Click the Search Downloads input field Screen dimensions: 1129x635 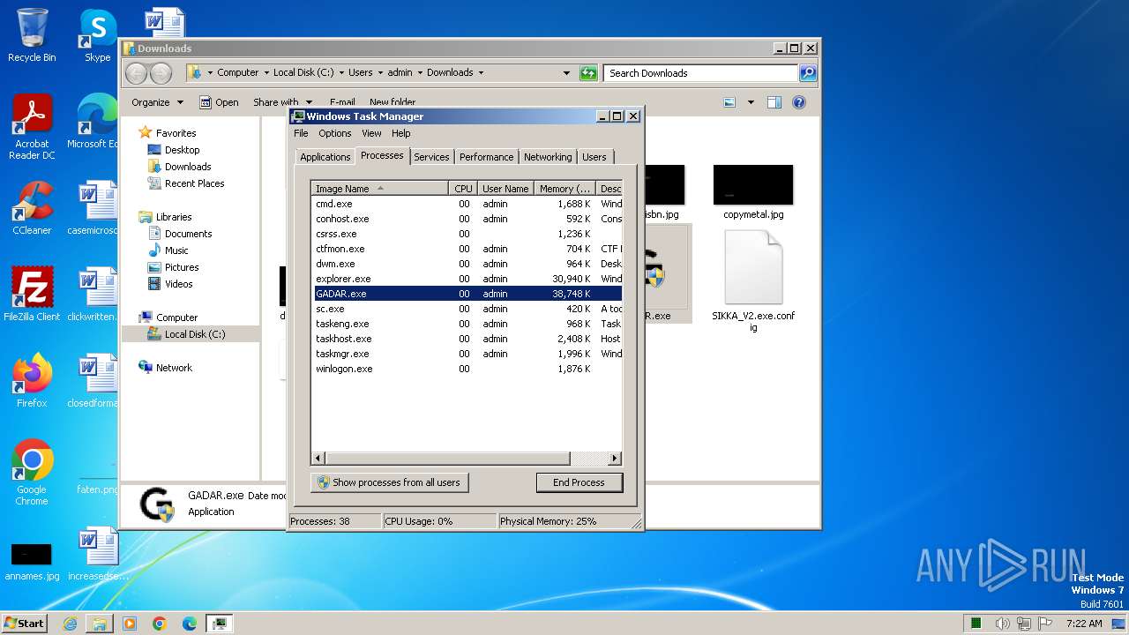click(x=701, y=73)
